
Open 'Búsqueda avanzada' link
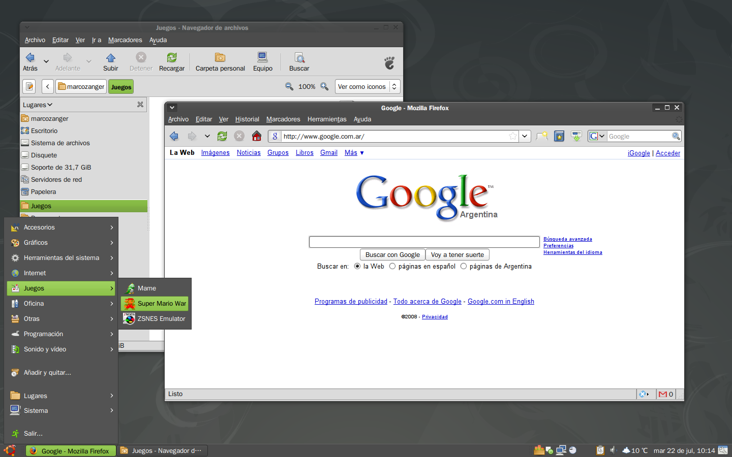click(x=568, y=239)
